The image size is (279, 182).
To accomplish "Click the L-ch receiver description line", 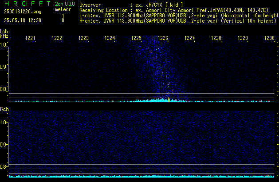I will (x=179, y=16).
